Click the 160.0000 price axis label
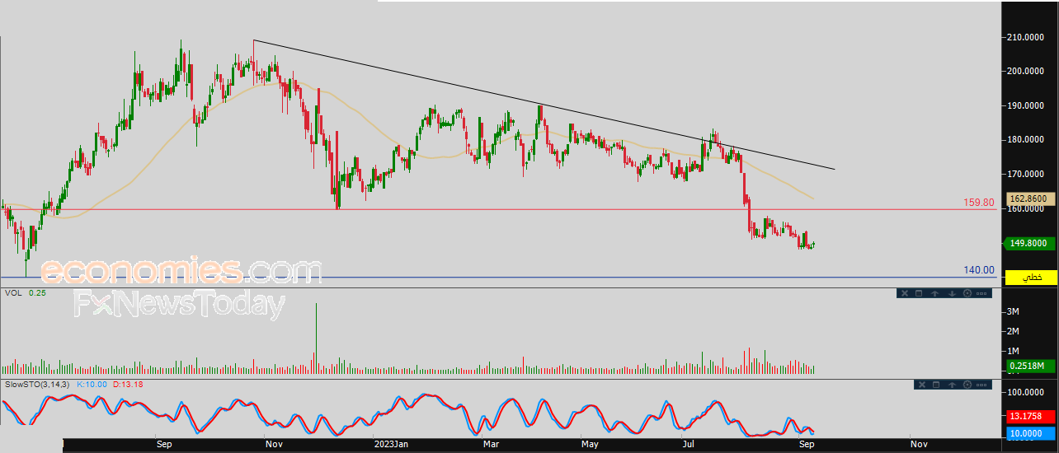The width and height of the screenshot is (1059, 453). pyautogui.click(x=1028, y=209)
